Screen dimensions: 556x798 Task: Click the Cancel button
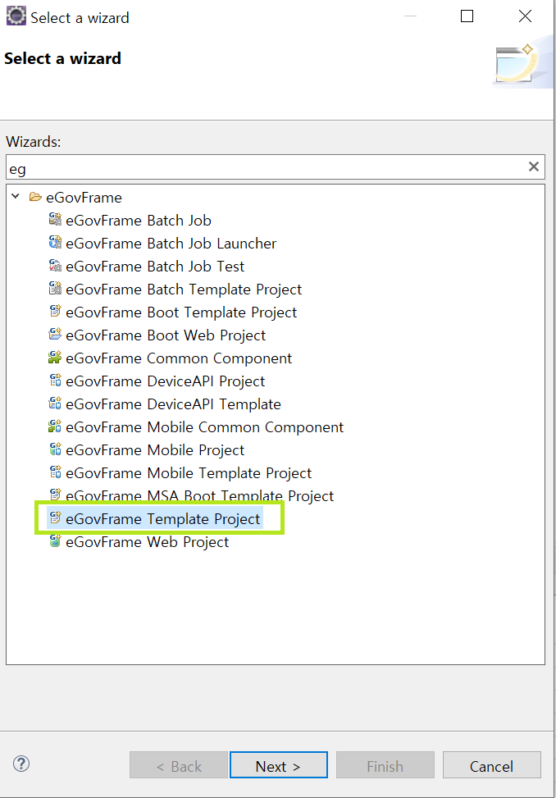[x=491, y=765]
